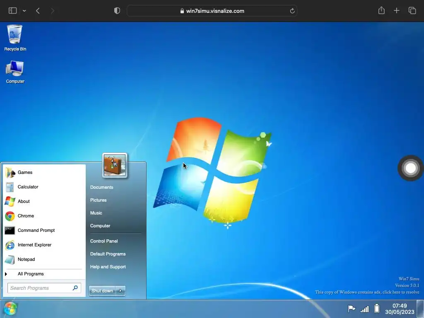Click the Notepad icon
Screen dimensions: 424x318
coord(10,260)
